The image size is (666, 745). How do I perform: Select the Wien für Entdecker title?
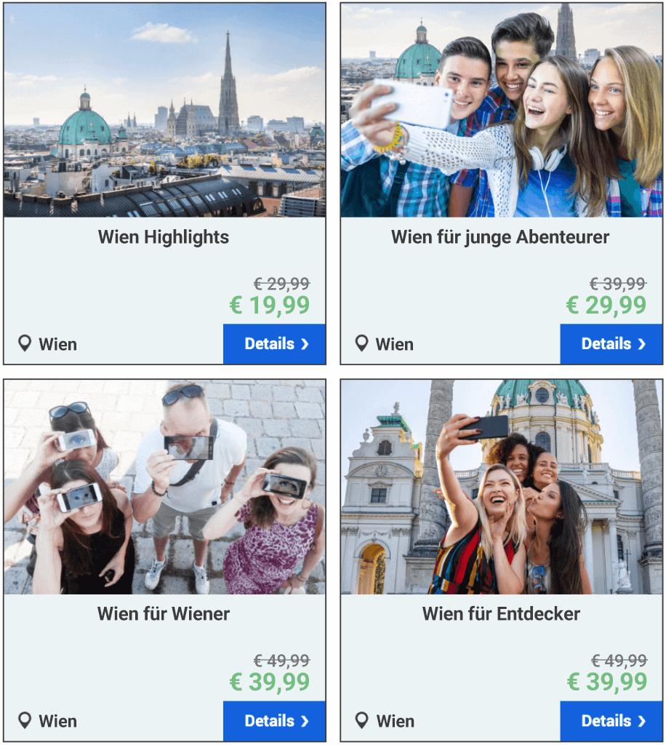[x=501, y=614]
